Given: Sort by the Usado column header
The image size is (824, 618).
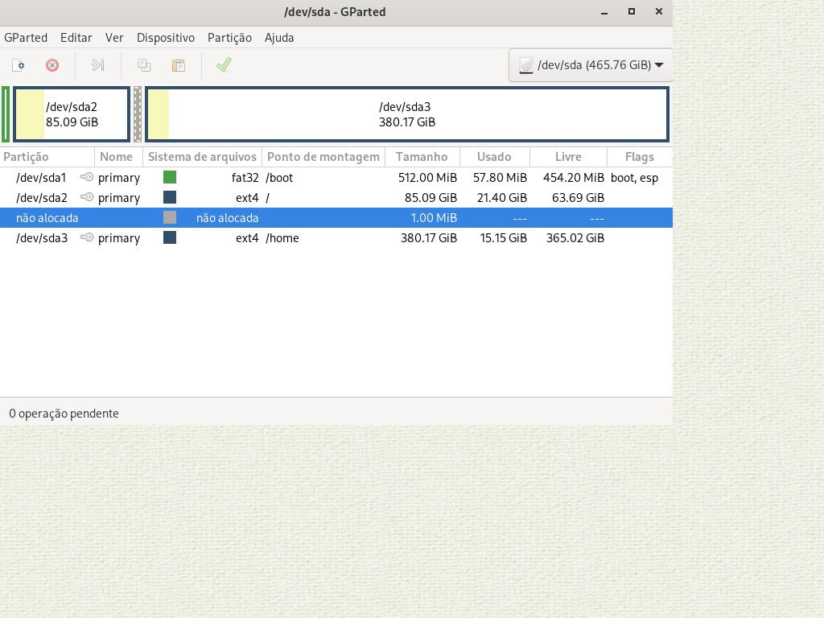Looking at the screenshot, I should pos(495,157).
